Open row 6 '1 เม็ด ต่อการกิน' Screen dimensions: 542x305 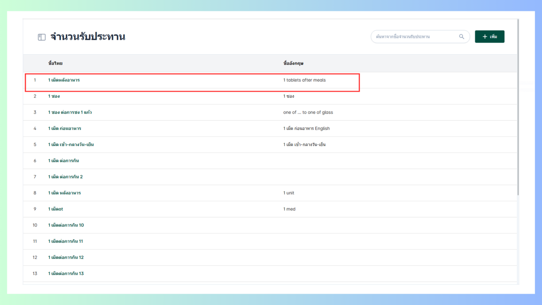[x=63, y=160]
